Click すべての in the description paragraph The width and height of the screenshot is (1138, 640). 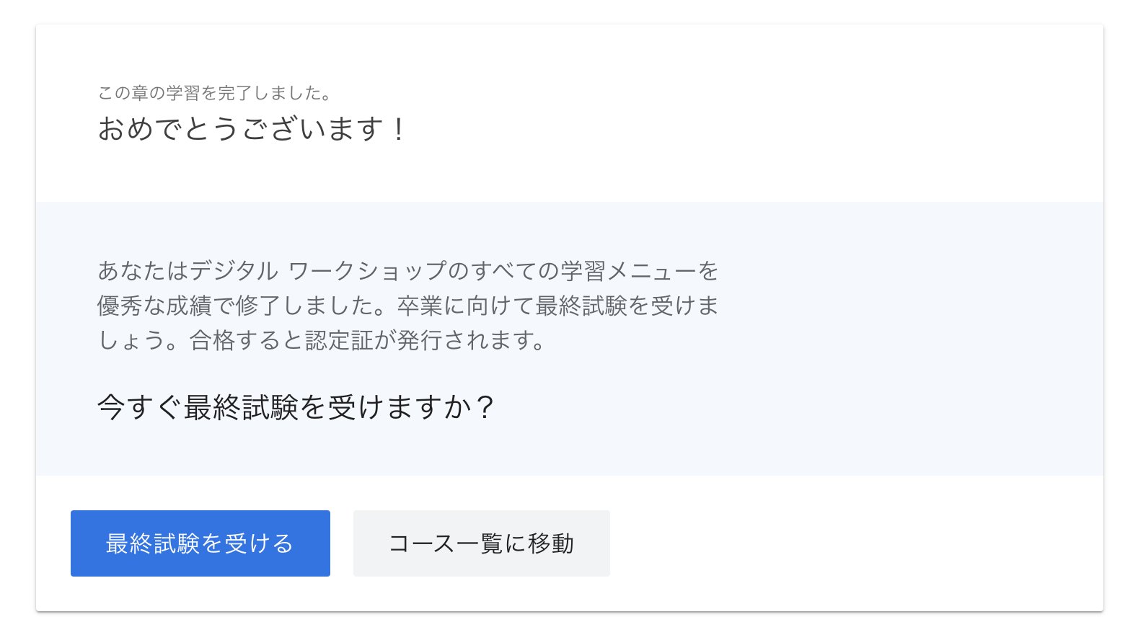[515, 271]
